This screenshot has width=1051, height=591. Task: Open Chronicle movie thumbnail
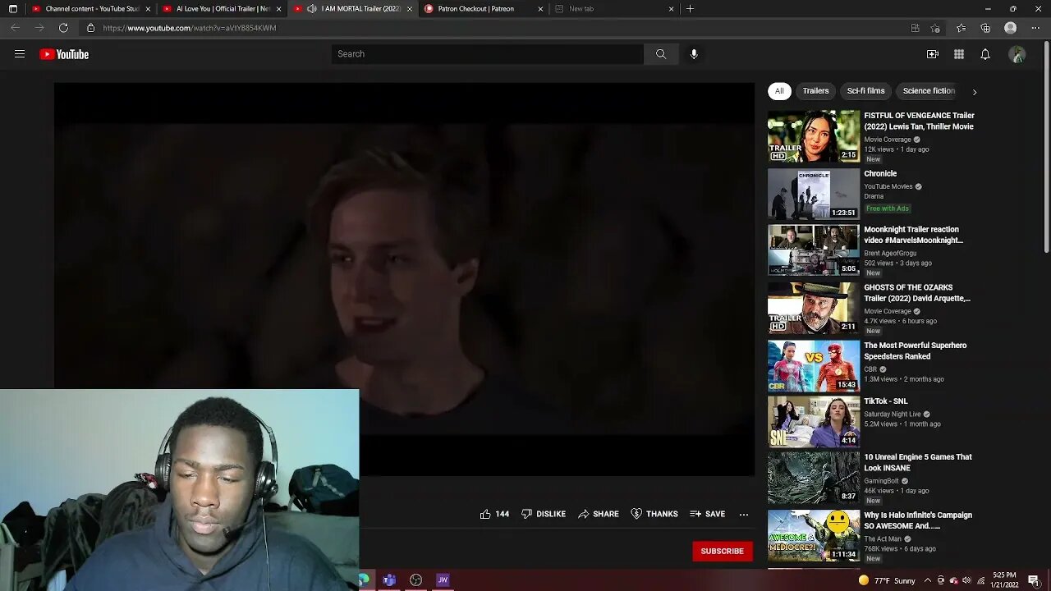click(x=814, y=194)
